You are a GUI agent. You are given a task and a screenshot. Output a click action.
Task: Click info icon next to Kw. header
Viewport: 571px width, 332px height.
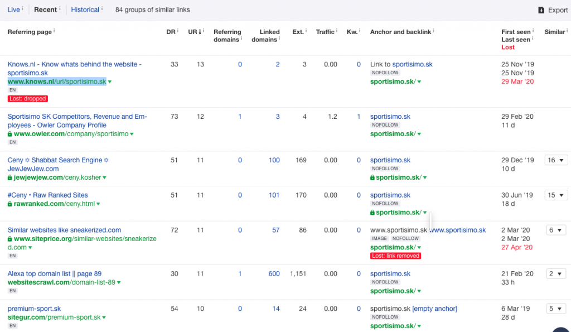pos(360,31)
